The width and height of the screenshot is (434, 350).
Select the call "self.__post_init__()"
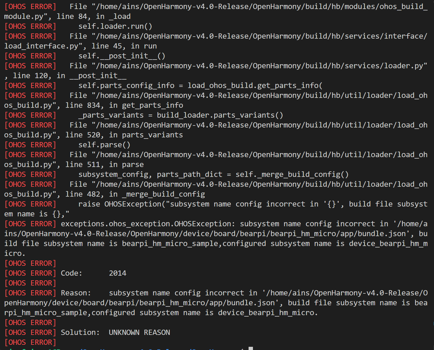coord(122,56)
